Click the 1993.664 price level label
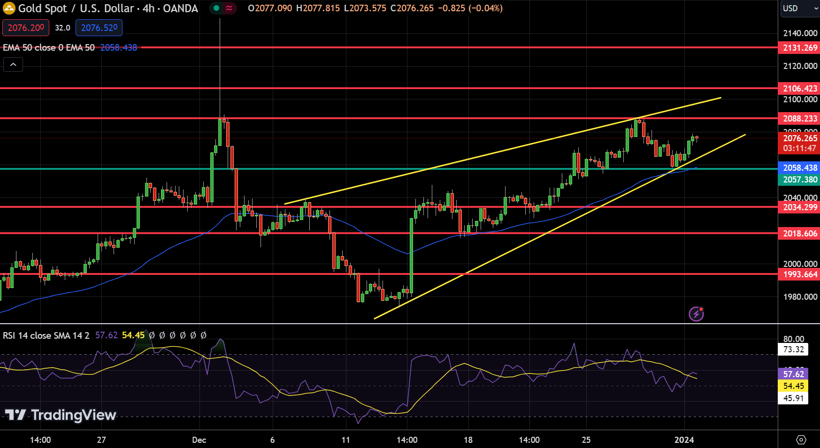The height and width of the screenshot is (448, 820). 799,274
